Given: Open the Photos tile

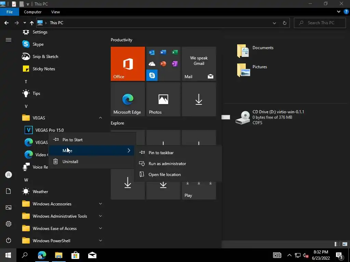Looking at the screenshot, I should pos(163,99).
